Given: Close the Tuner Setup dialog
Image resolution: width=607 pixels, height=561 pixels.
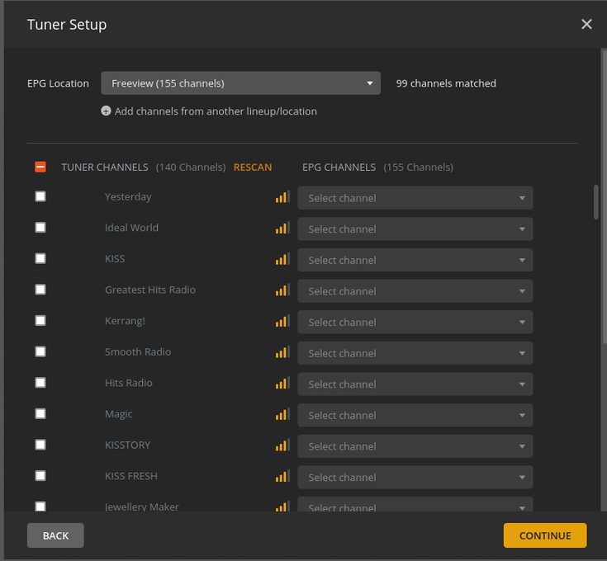Looking at the screenshot, I should point(586,25).
